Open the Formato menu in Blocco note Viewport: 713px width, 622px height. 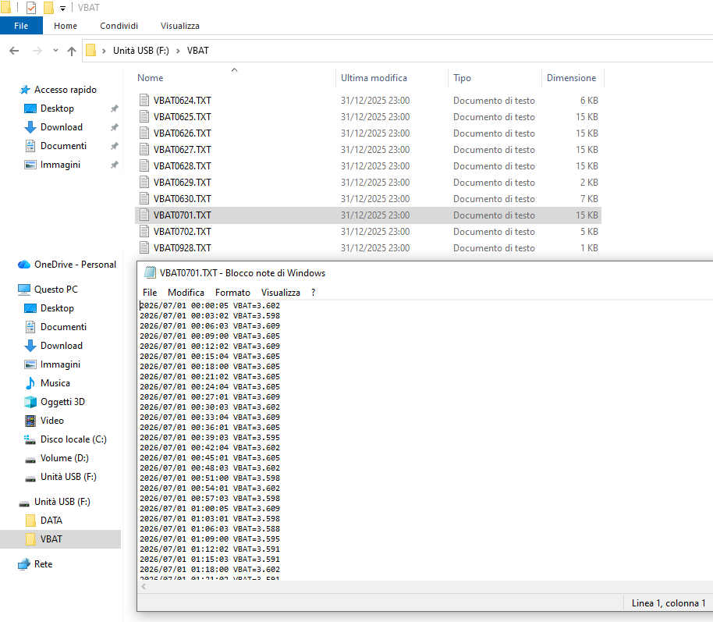232,293
